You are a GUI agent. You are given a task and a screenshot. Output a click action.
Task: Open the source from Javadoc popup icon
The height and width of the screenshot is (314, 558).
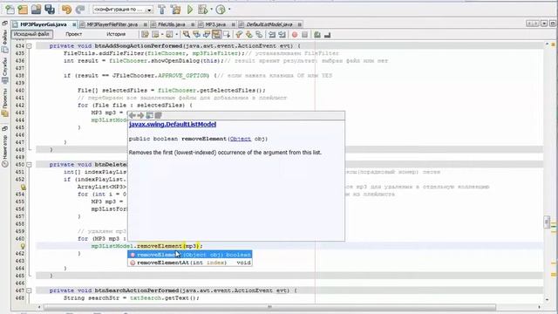pos(158,115)
